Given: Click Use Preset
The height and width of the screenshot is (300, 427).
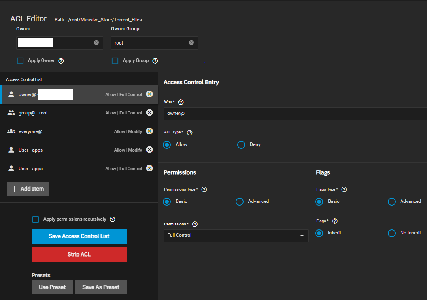Looking at the screenshot, I should (x=52, y=287).
